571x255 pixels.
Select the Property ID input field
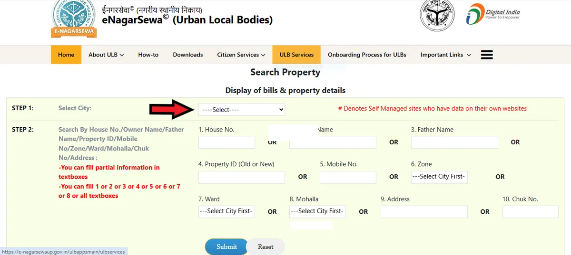tap(241, 177)
